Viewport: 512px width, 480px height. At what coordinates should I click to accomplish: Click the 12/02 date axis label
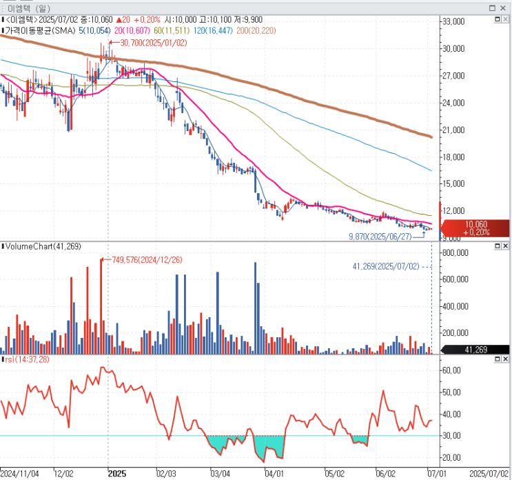63,474
